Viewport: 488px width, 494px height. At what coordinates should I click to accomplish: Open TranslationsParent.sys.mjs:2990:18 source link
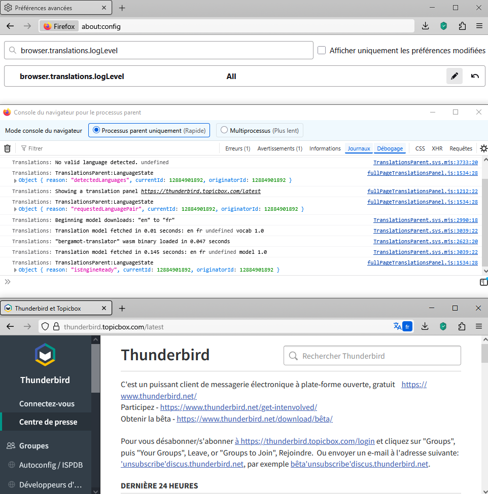426,220
